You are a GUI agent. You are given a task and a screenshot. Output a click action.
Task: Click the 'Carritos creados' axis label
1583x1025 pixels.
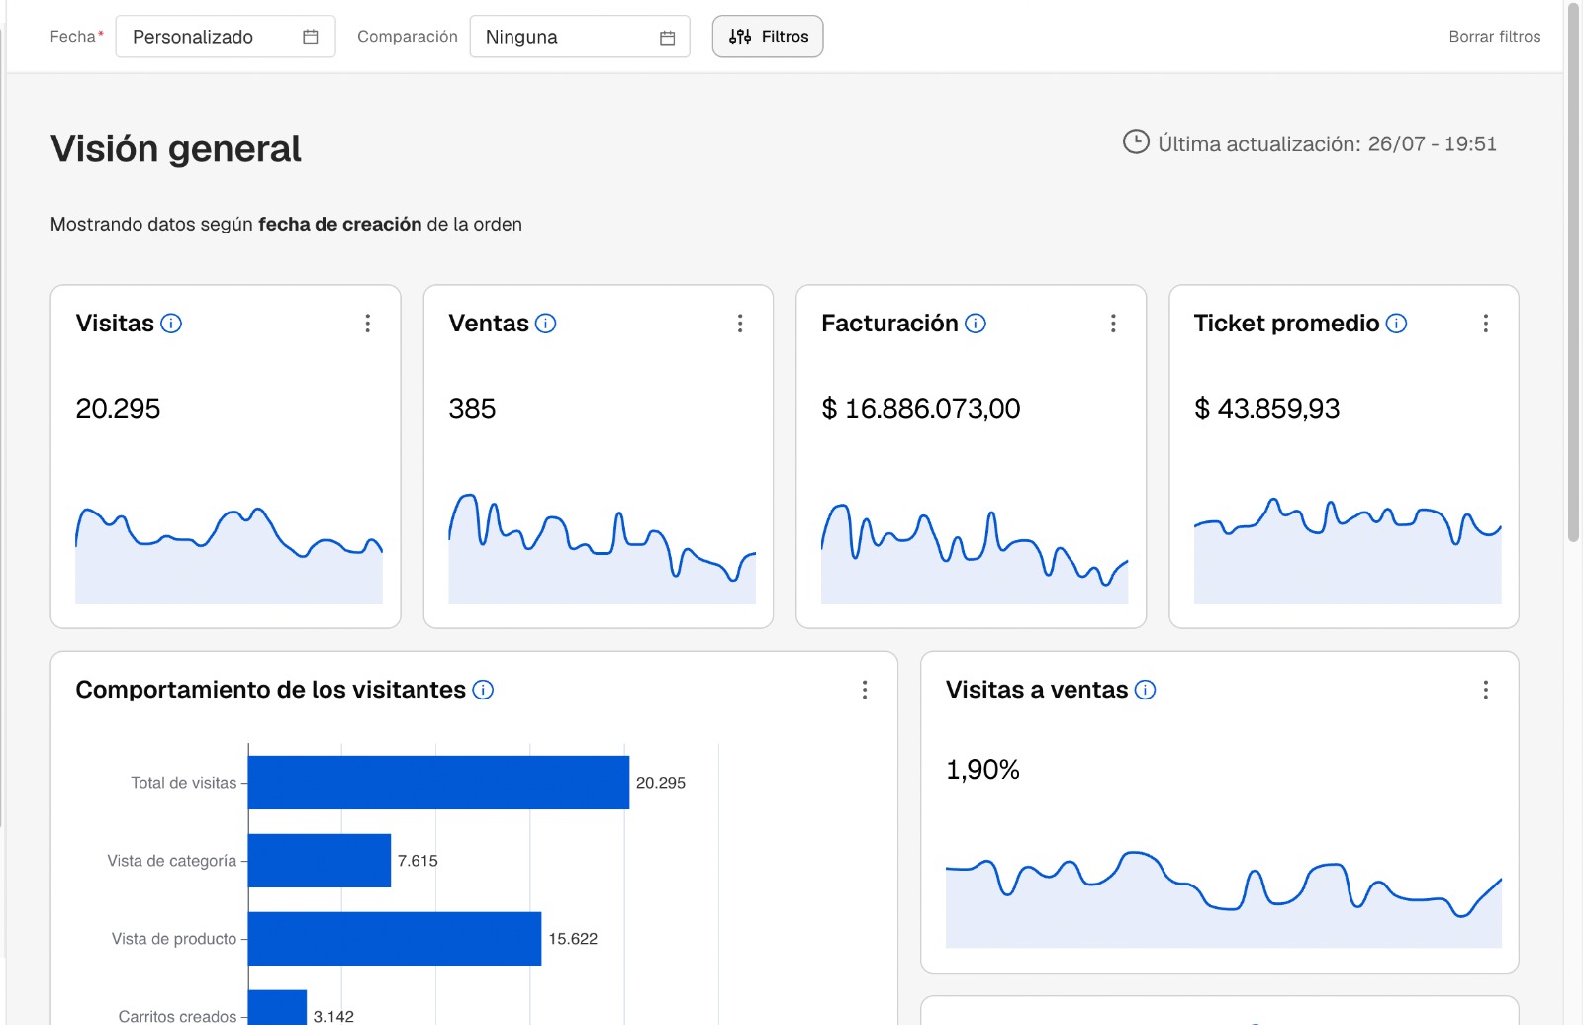(x=177, y=1016)
